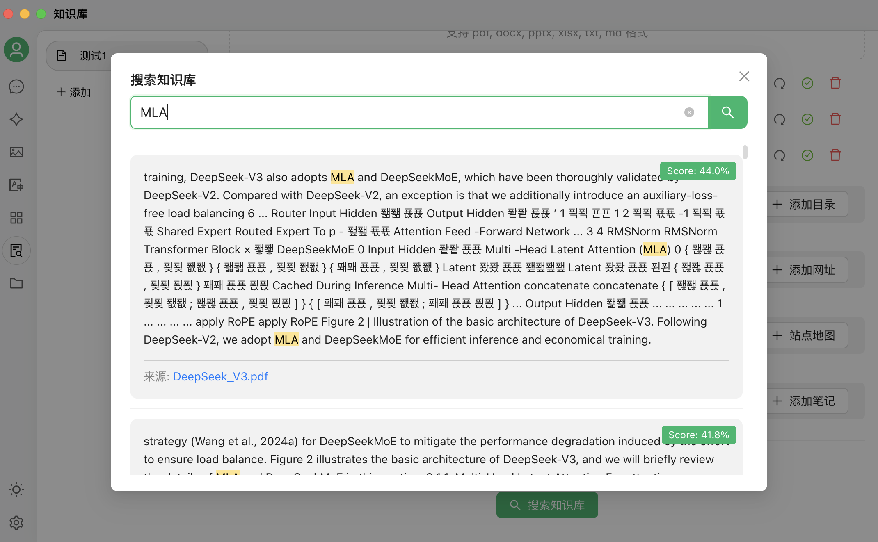Open the image painting sidebar icon
The image size is (878, 542).
point(16,152)
